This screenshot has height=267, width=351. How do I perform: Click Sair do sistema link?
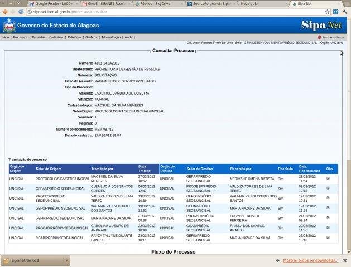(333, 37)
